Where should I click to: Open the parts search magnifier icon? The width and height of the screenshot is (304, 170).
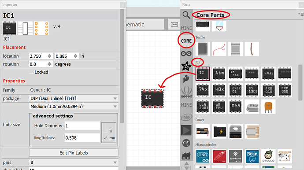[x=186, y=15]
